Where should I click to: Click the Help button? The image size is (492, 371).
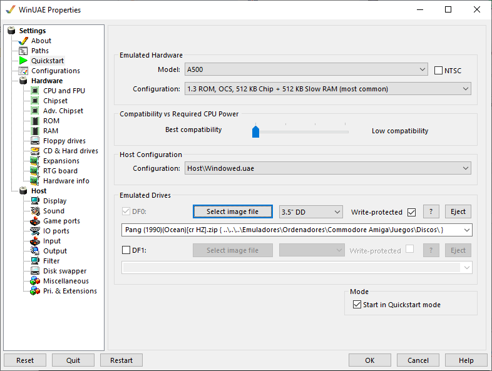[x=466, y=360]
